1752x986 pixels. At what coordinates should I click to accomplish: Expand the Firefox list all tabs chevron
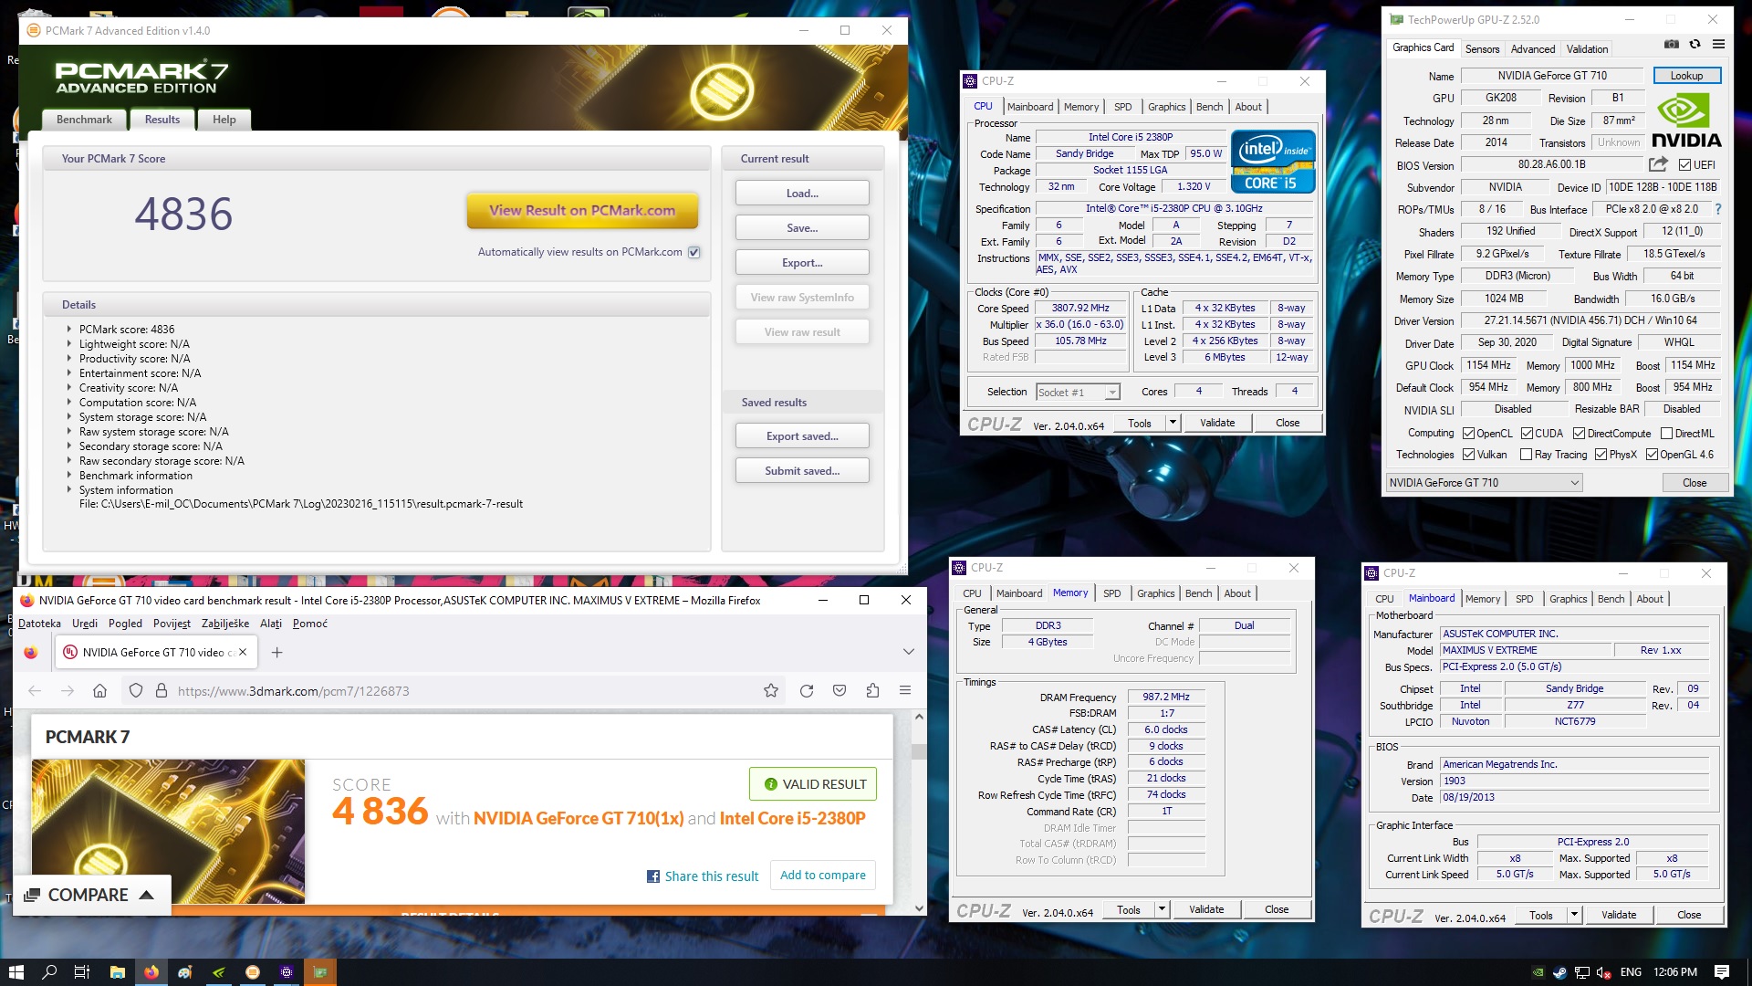tap(908, 652)
